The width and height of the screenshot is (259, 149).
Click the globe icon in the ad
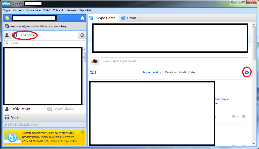click(x=12, y=137)
